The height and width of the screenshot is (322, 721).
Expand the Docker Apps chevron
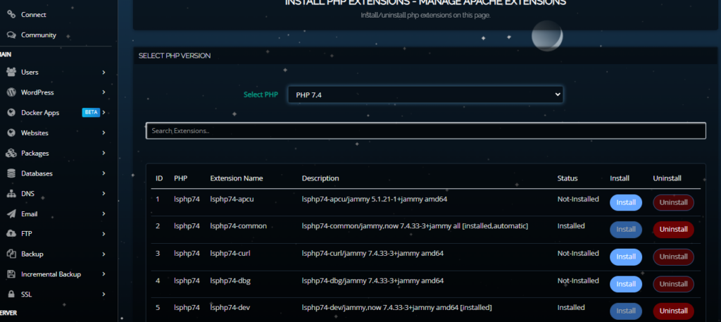click(104, 113)
